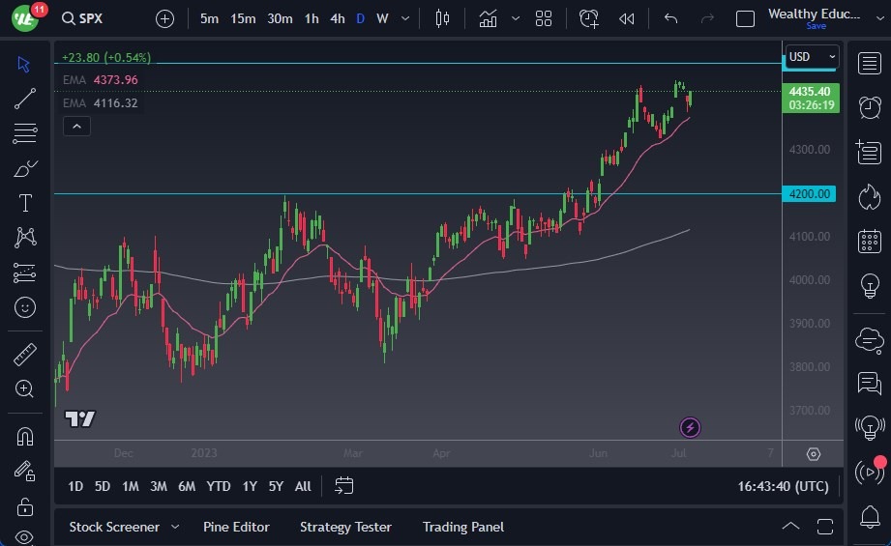Screen dimensions: 891x546
Task: Expand the Stock Screener dropdown arrow
Action: click(175, 527)
